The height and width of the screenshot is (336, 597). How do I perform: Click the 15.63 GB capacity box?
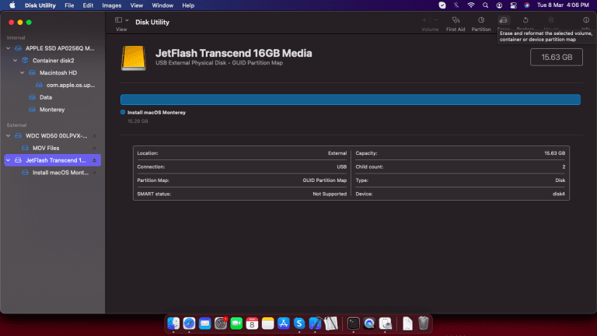click(557, 57)
